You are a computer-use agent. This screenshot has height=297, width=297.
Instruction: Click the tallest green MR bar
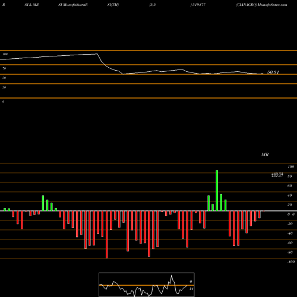(x=217, y=190)
